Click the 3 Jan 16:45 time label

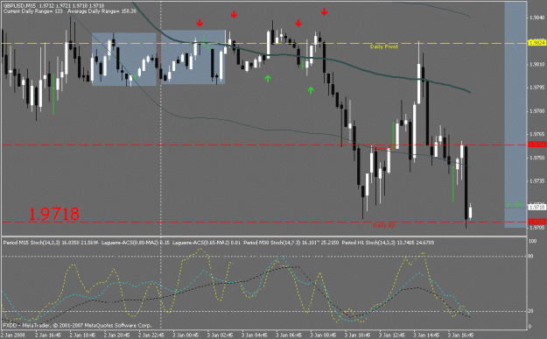point(460,335)
